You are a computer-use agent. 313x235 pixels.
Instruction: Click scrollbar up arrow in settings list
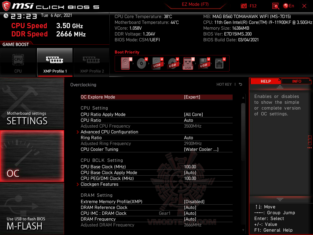(x=243, y=98)
